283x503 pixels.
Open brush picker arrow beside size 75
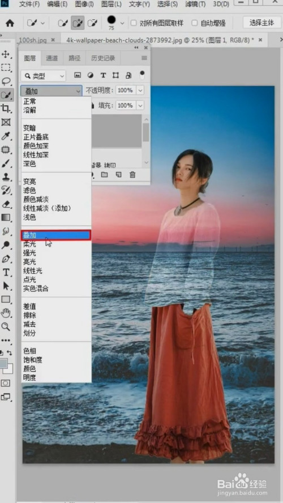(x=122, y=23)
